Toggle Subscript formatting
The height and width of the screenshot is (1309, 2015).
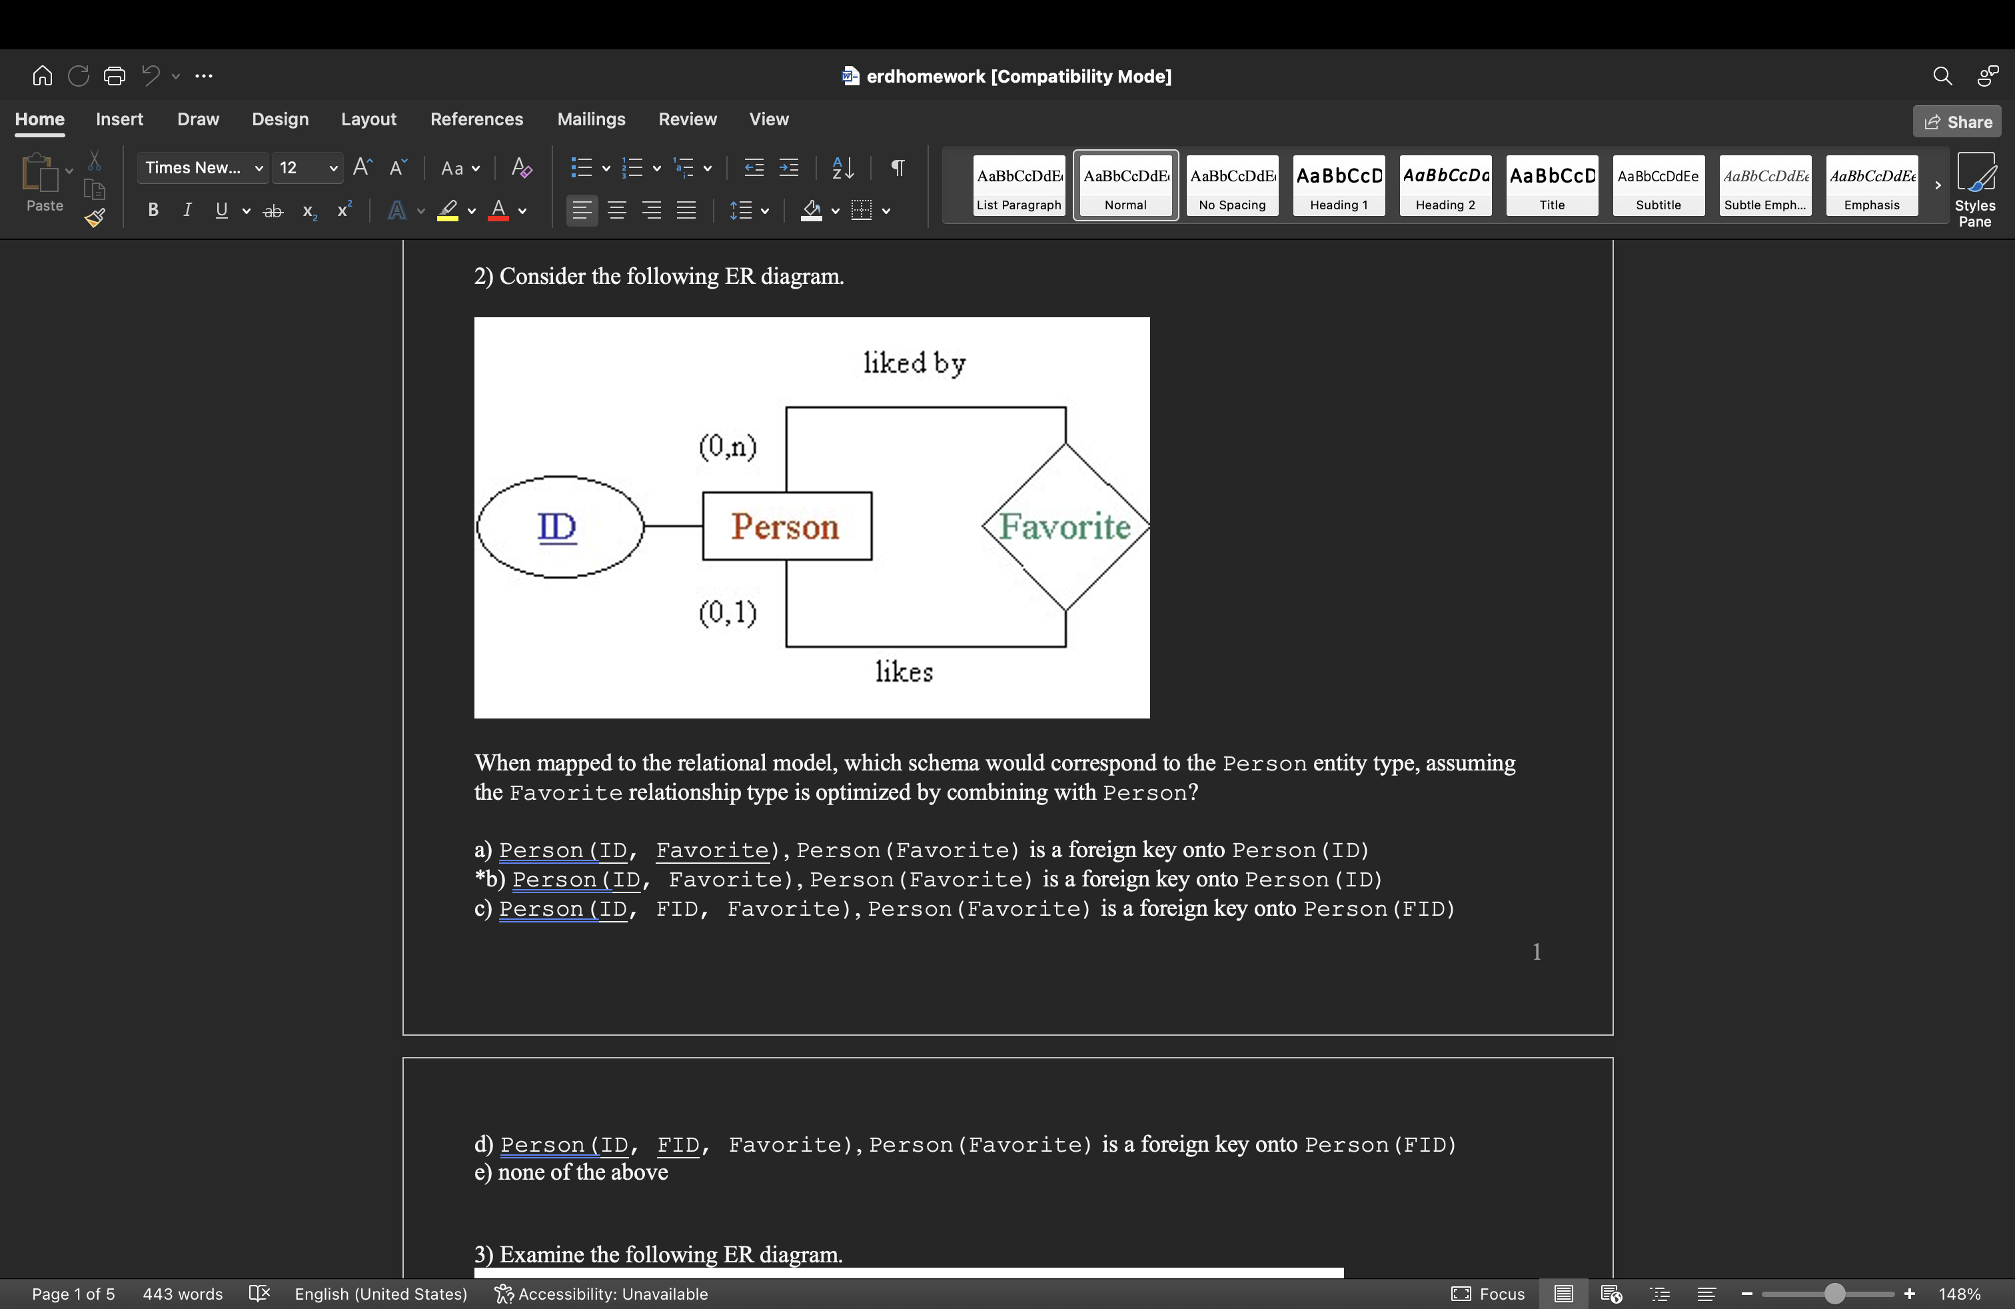(310, 211)
